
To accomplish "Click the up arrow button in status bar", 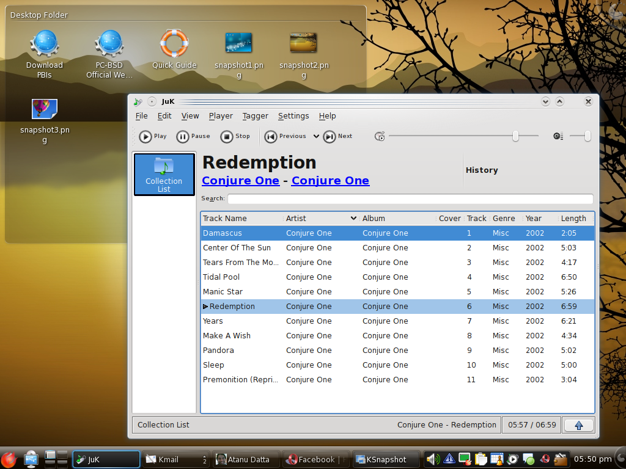I will (x=578, y=425).
